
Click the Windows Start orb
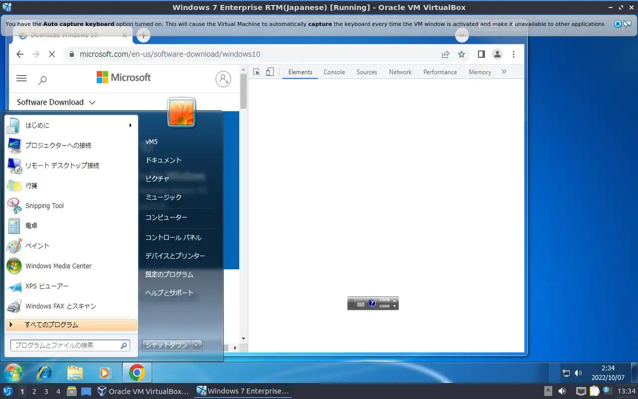13,373
